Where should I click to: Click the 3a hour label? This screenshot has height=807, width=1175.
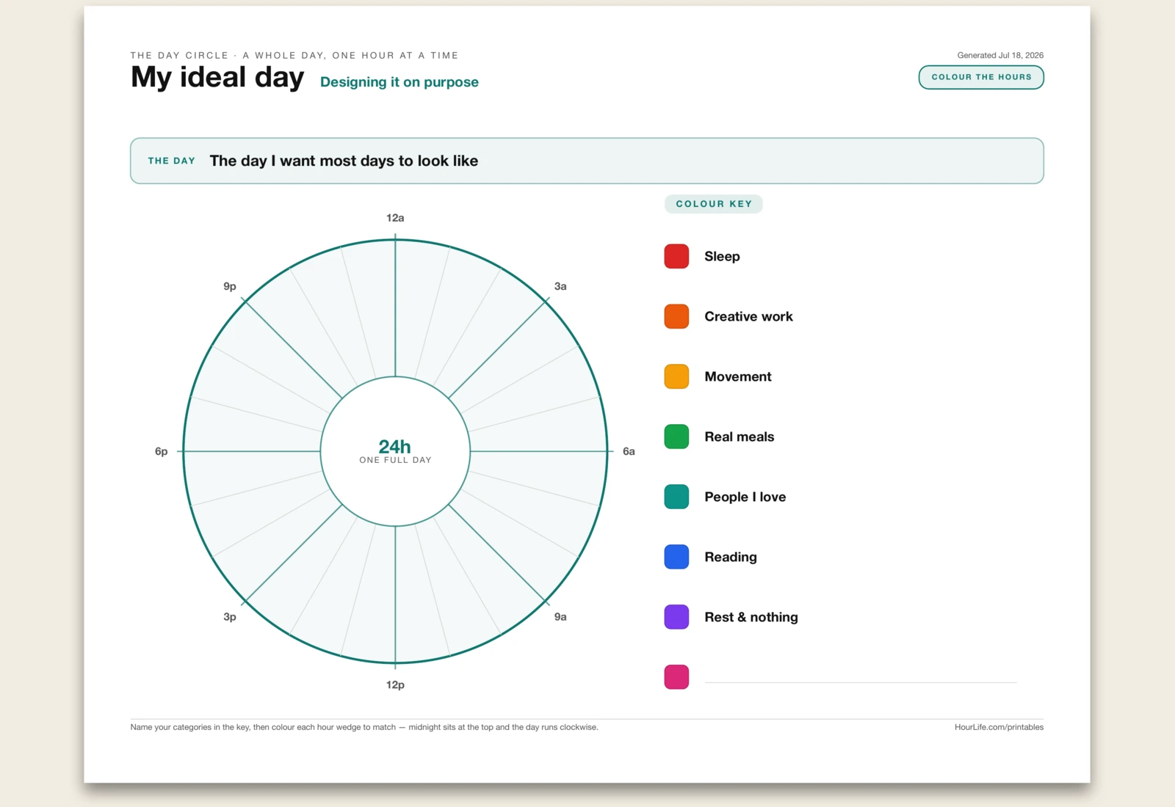pyautogui.click(x=560, y=286)
